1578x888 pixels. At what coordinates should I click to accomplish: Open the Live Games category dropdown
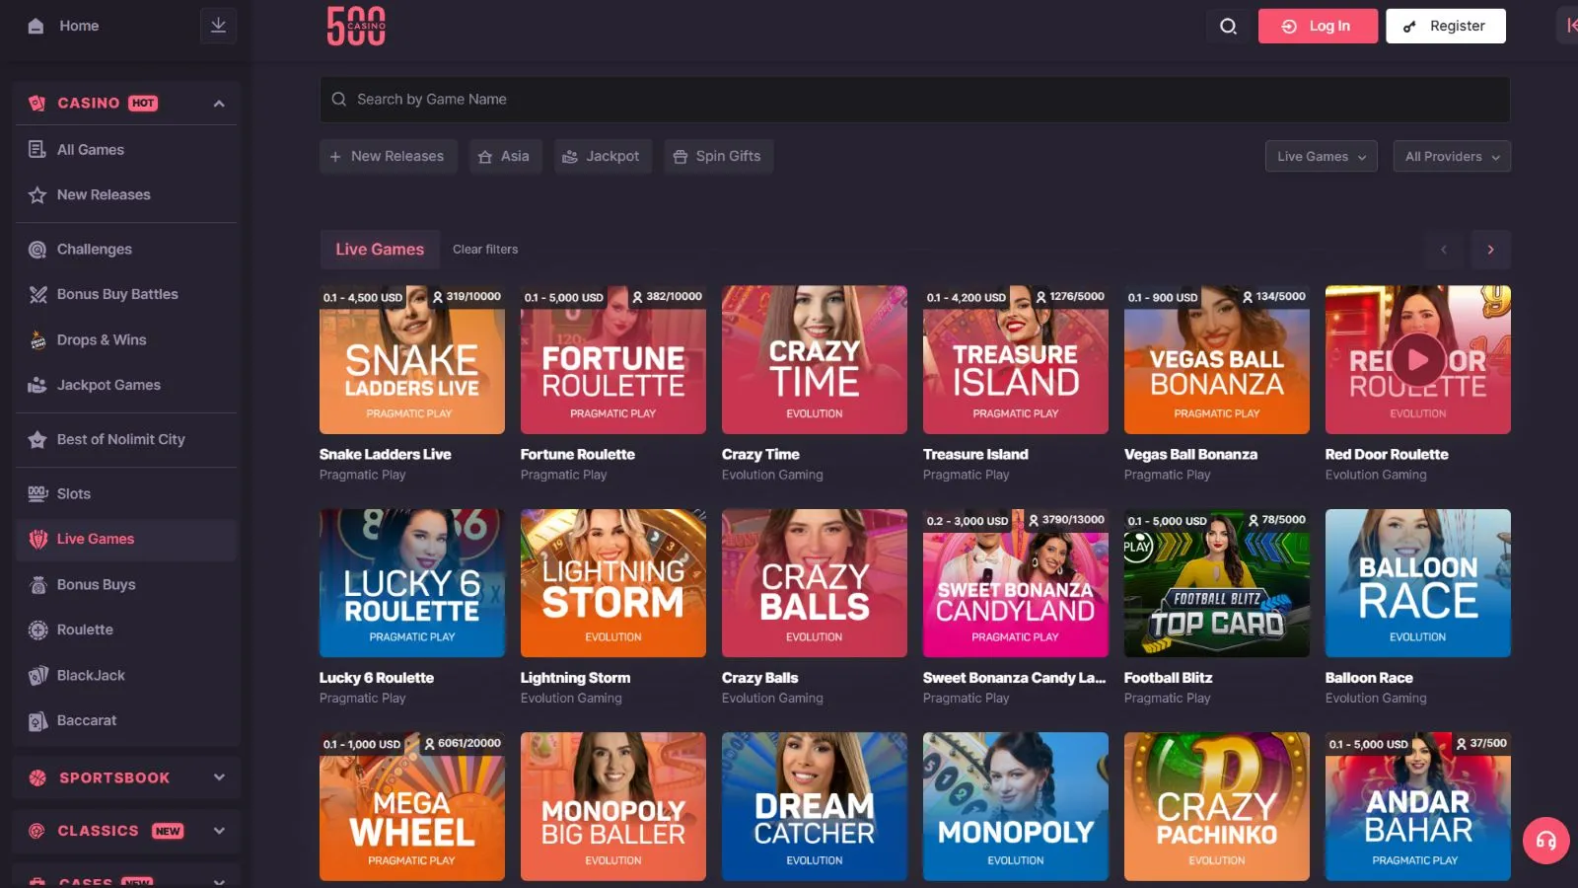[1321, 156]
